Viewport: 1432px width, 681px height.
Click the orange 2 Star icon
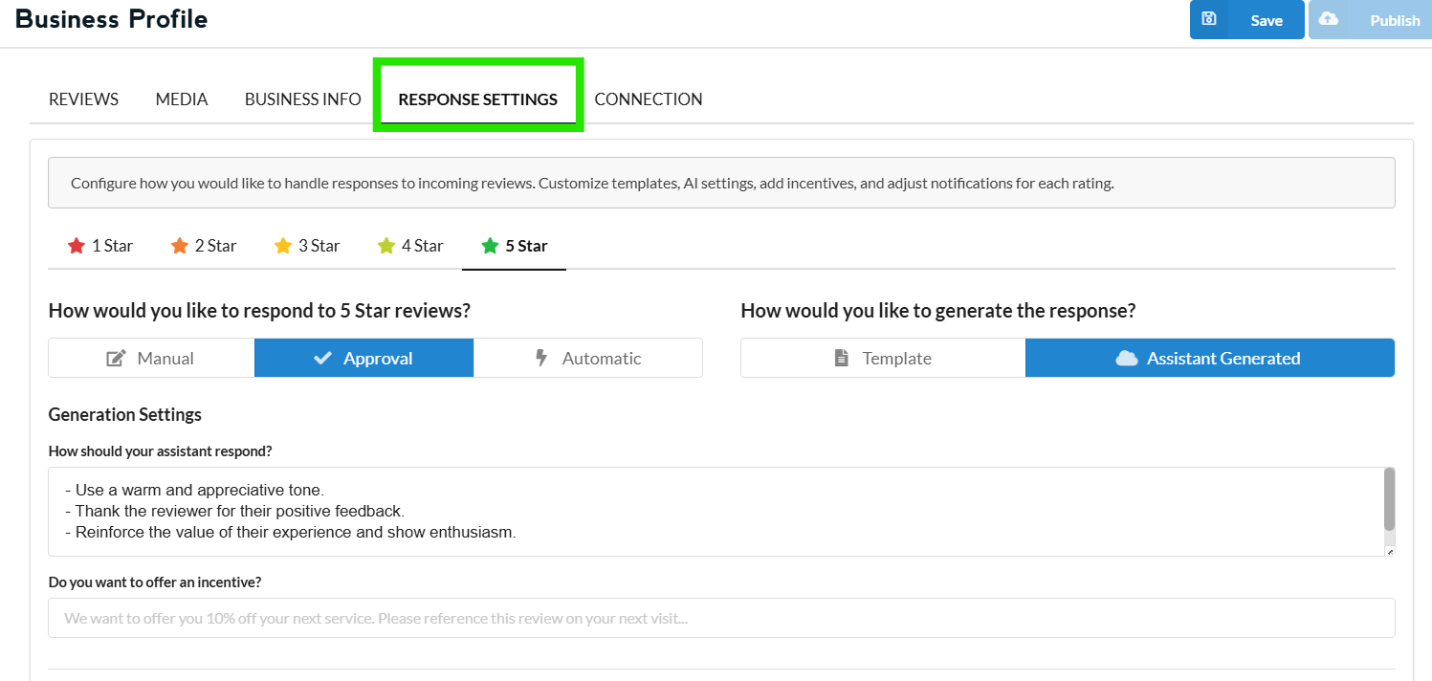click(x=180, y=246)
